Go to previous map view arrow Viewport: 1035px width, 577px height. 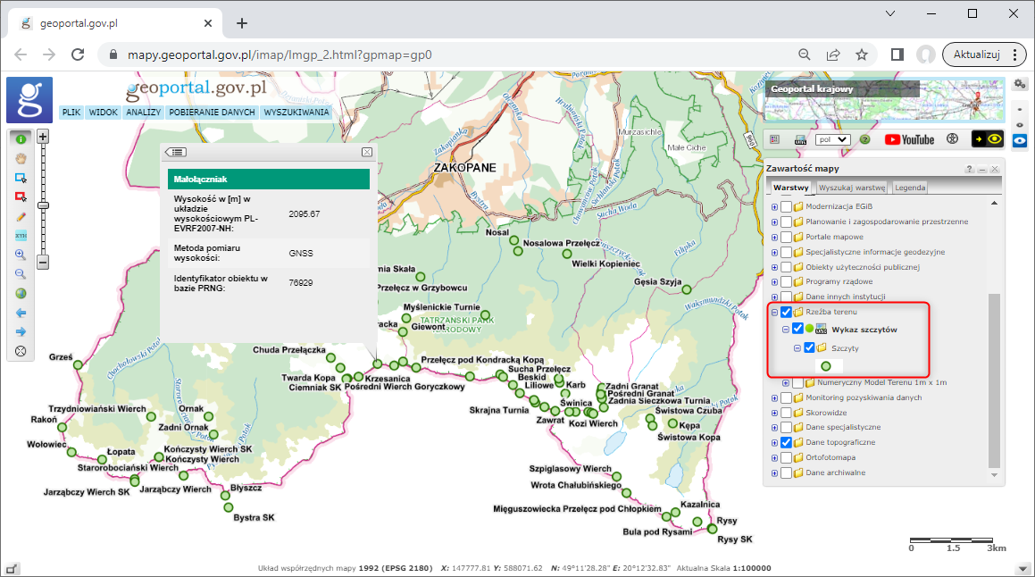(x=20, y=313)
